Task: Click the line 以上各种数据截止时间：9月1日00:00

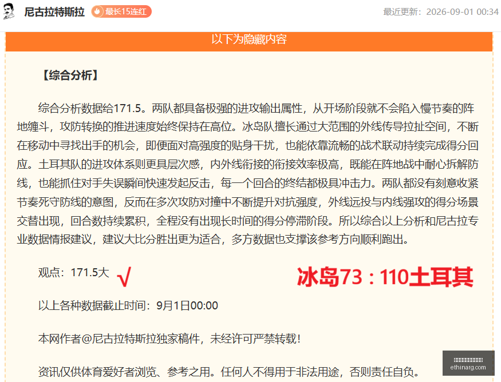Action: point(128,306)
